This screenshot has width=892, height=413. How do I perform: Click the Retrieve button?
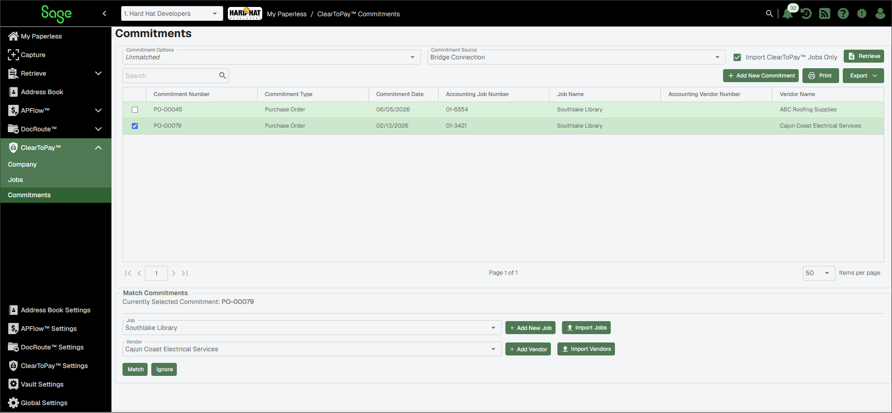pyautogui.click(x=864, y=56)
